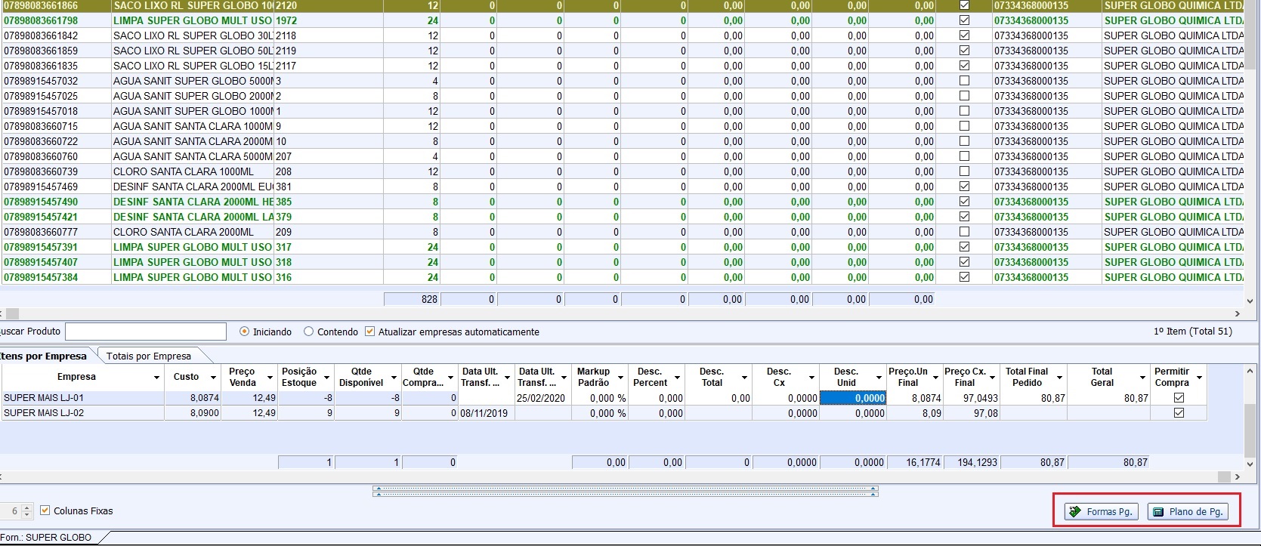This screenshot has height=546, width=1261.
Task: Open the Desc. Unid column filter dropdown
Action: point(879,377)
